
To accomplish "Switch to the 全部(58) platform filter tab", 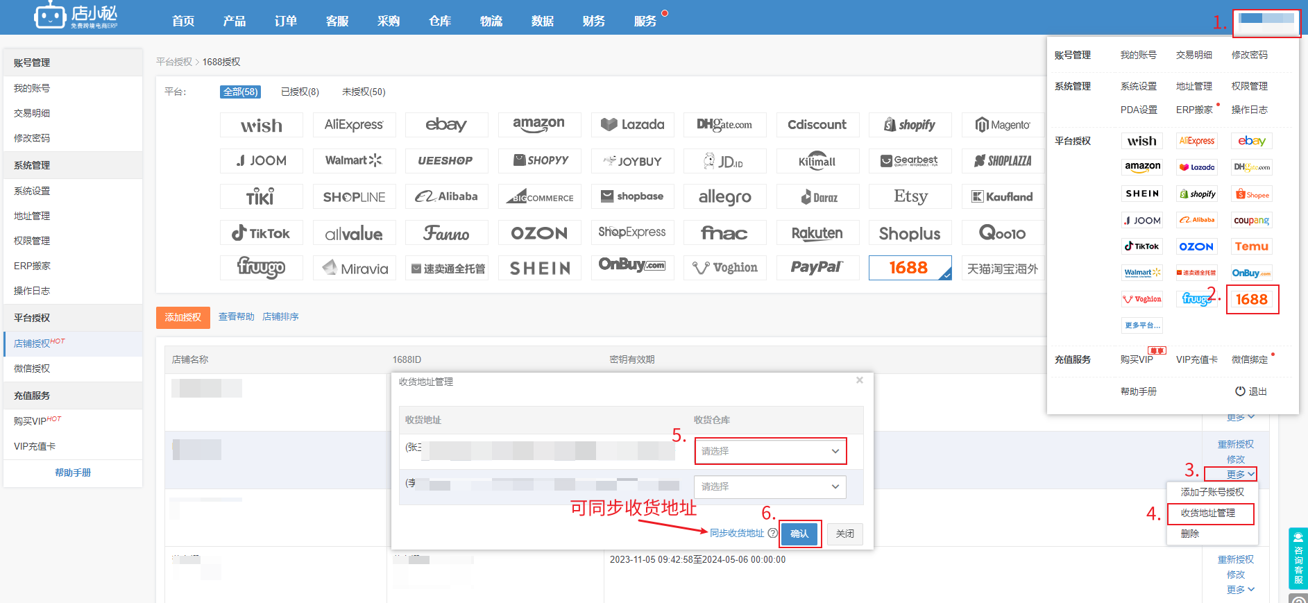I will click(241, 92).
